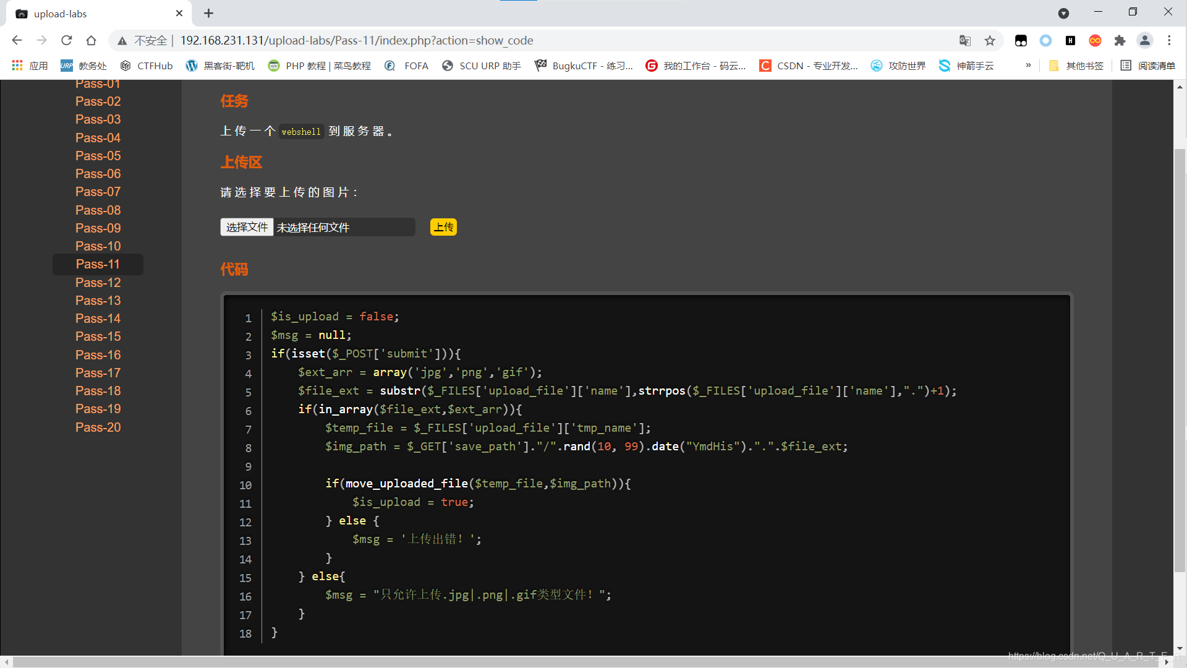Screen dimensions: 1187x668
Task: Go to Pass-15 in the sidebar
Action: click(x=98, y=336)
